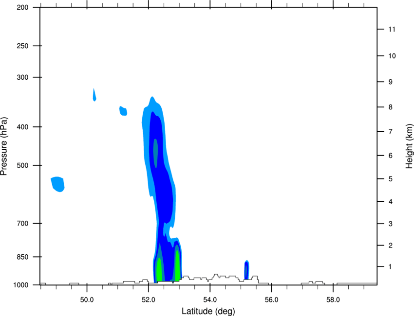Click the 56.0 latitude tick label

pyautogui.click(x=271, y=300)
